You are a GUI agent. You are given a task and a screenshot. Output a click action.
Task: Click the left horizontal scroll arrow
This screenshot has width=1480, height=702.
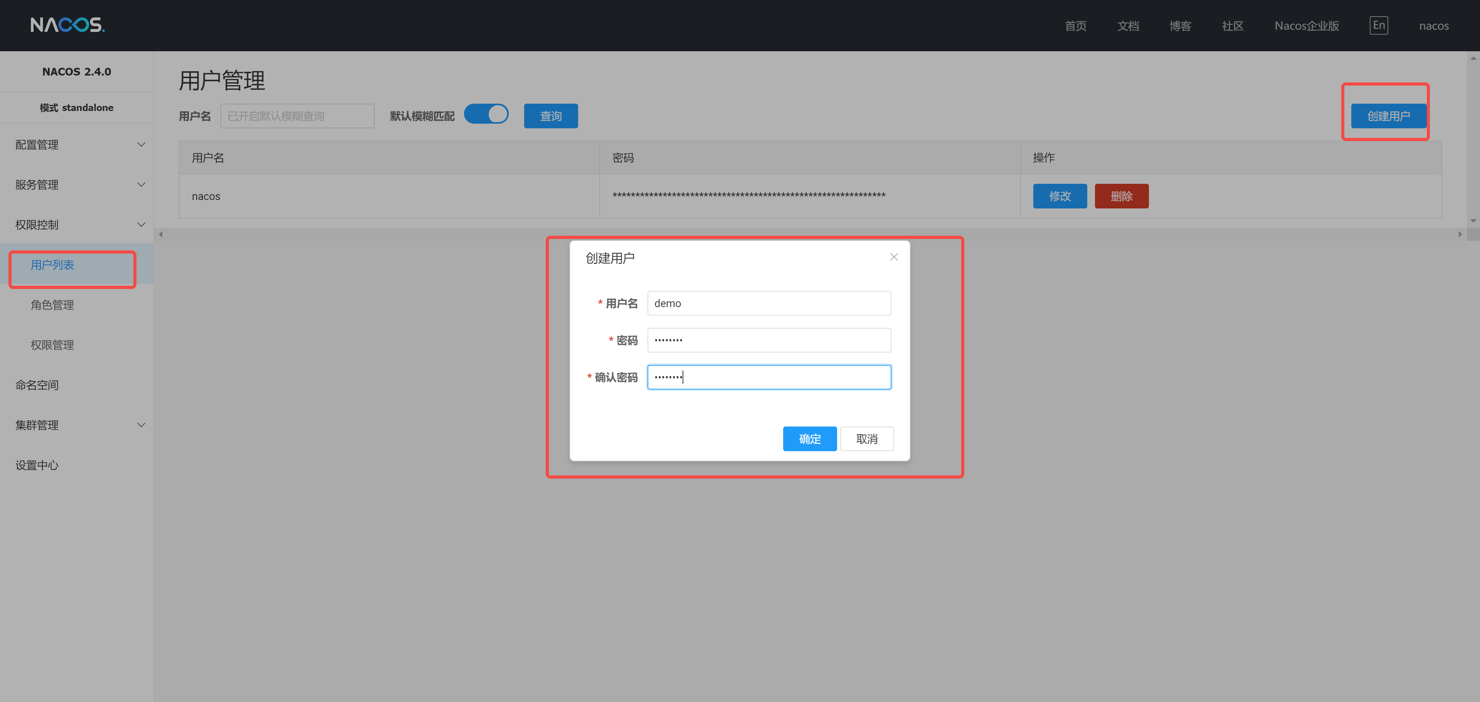(x=161, y=234)
